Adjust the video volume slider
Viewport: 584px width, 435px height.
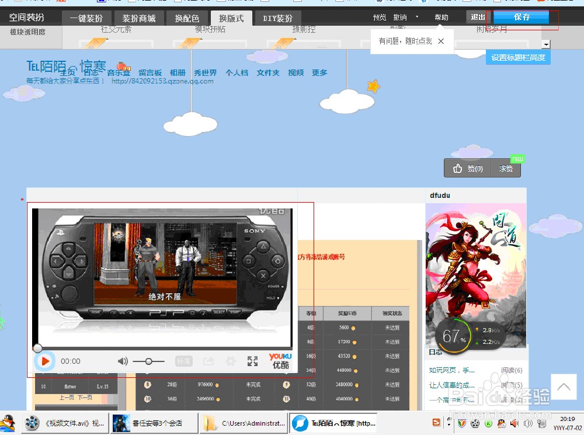pyautogui.click(x=148, y=361)
